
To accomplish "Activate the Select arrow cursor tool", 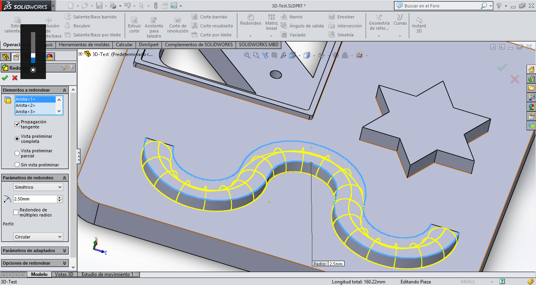I will coord(142,5).
